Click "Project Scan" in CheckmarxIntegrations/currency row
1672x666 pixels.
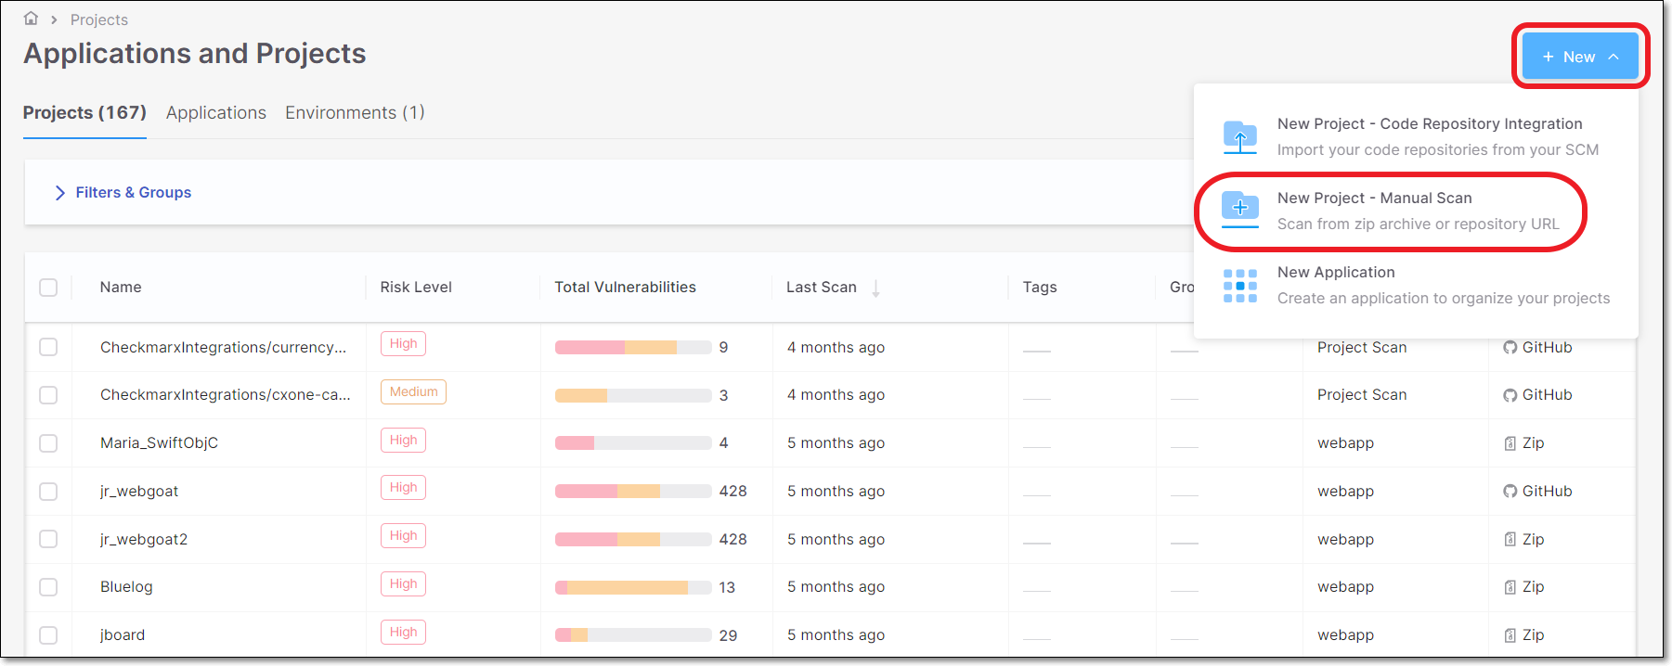1362,347
